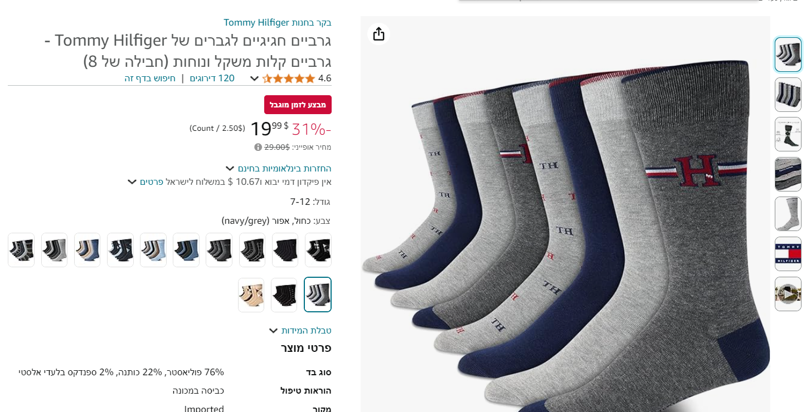Select the single grey sock thumbnail

click(788, 214)
